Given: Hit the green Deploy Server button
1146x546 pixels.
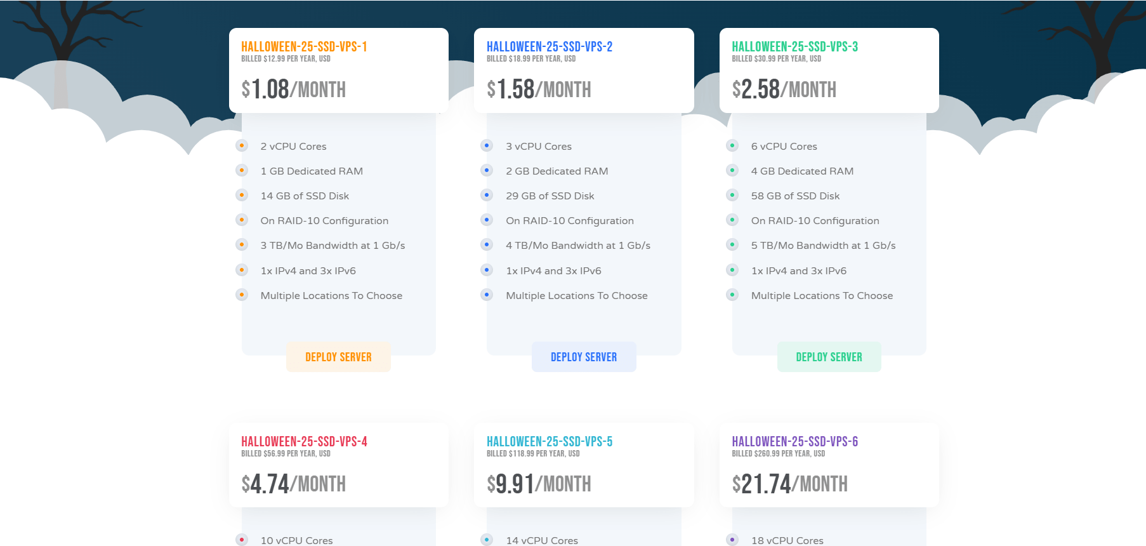Looking at the screenshot, I should tap(829, 357).
